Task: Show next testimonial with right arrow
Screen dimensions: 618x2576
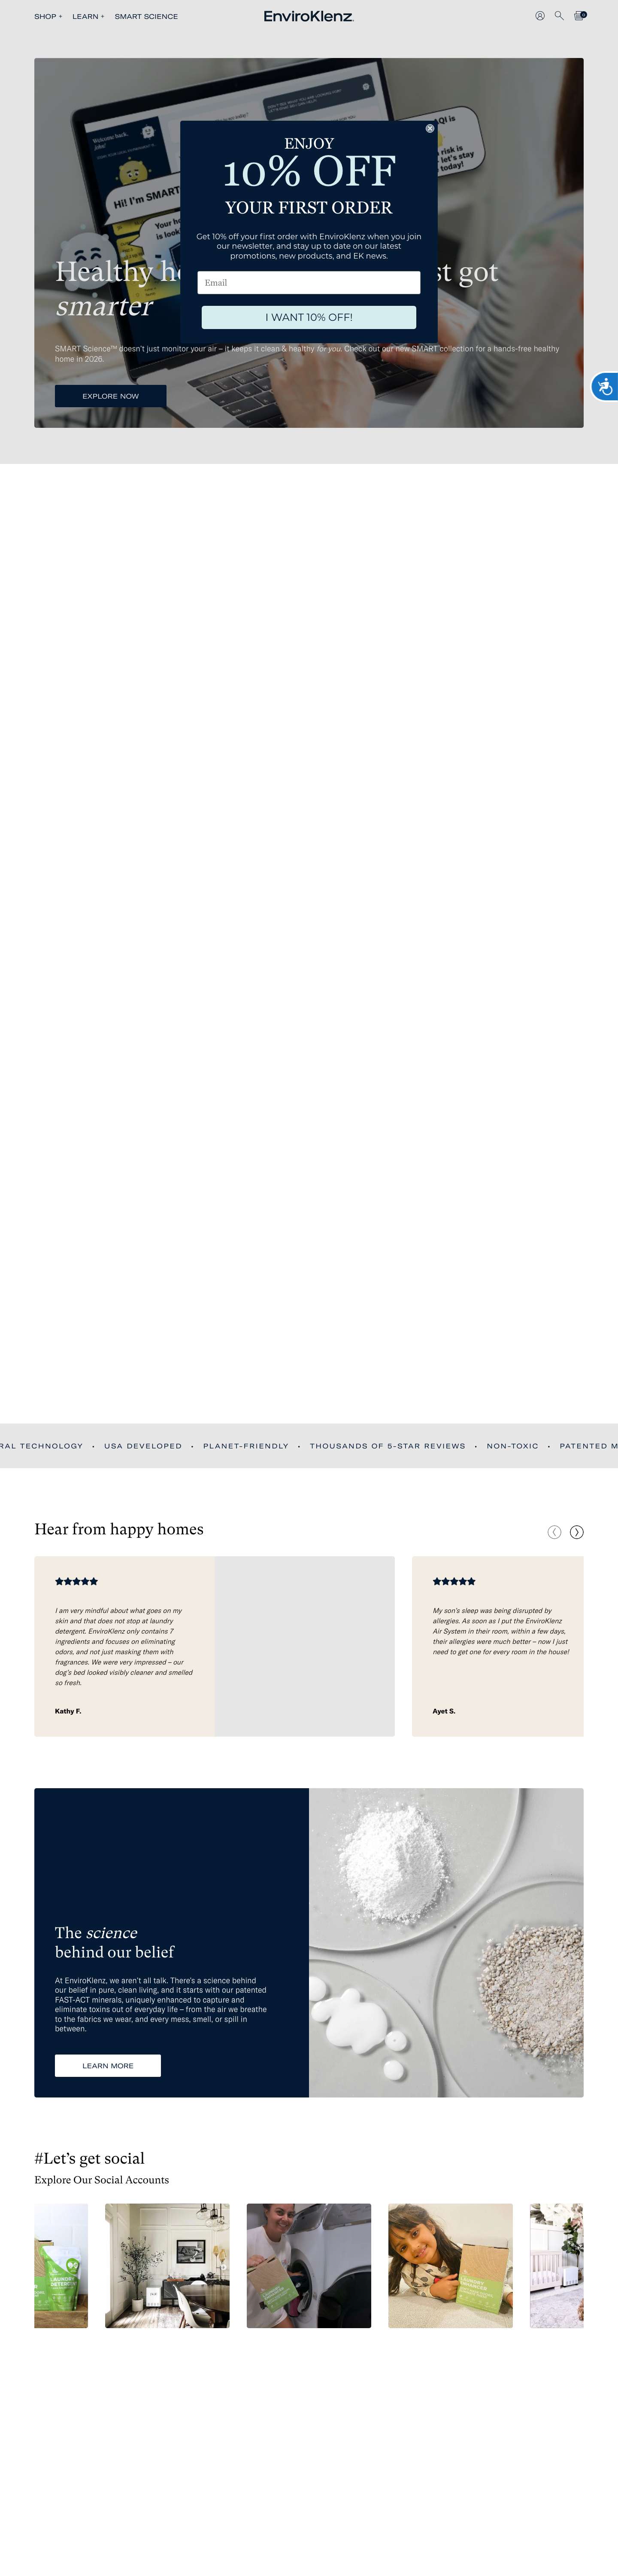Action: click(577, 1532)
